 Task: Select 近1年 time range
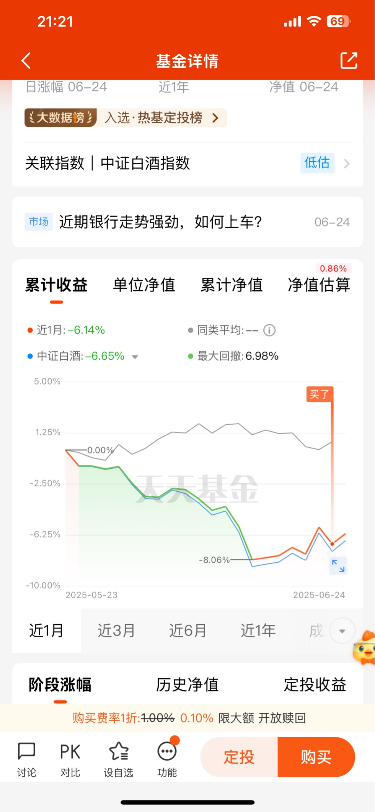coord(258,630)
